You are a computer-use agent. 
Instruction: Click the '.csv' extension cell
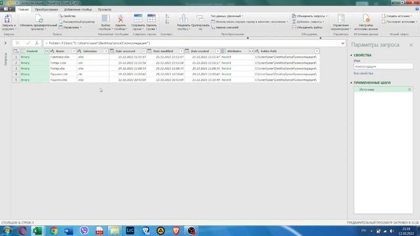click(93, 63)
